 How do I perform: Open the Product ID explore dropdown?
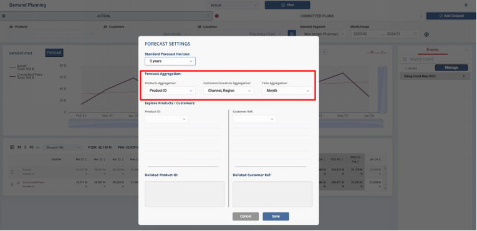point(166,119)
